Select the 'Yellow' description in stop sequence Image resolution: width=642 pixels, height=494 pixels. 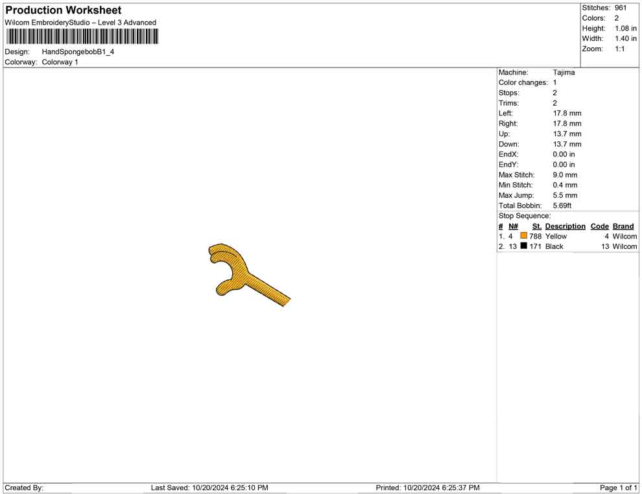click(x=556, y=236)
